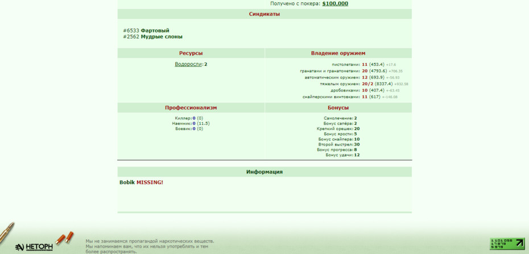Select the Ресурсы section header
This screenshot has height=254, width=529.
coord(191,53)
